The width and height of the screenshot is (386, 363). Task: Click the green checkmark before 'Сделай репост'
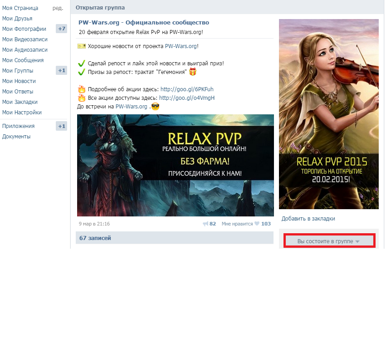click(82, 64)
